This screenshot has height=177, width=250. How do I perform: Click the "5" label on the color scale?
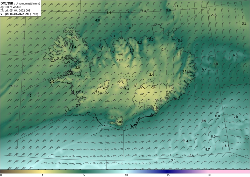click(84, 175)
